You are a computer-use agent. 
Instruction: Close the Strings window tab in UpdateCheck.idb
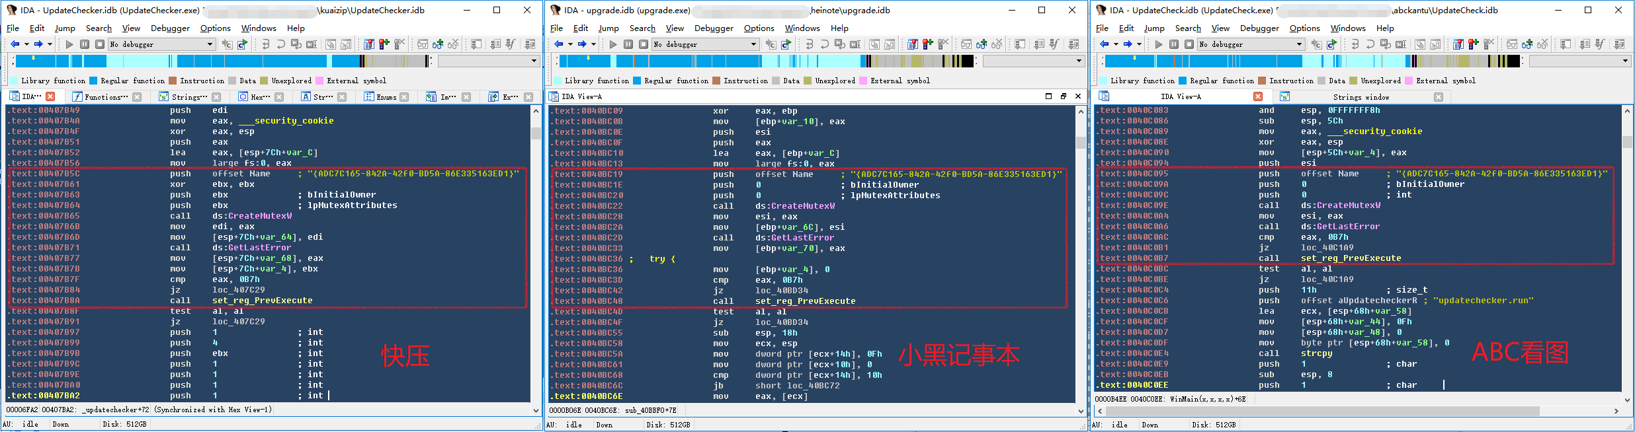point(1438,97)
